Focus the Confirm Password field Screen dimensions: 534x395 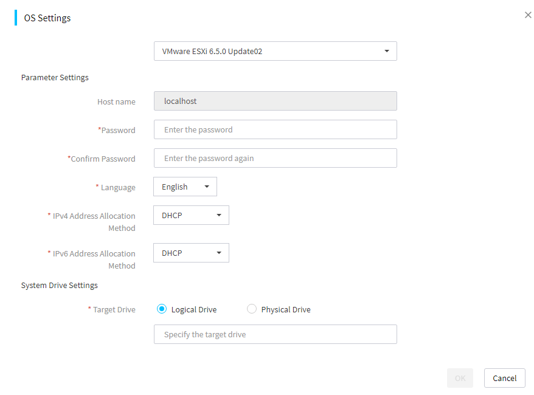point(275,158)
